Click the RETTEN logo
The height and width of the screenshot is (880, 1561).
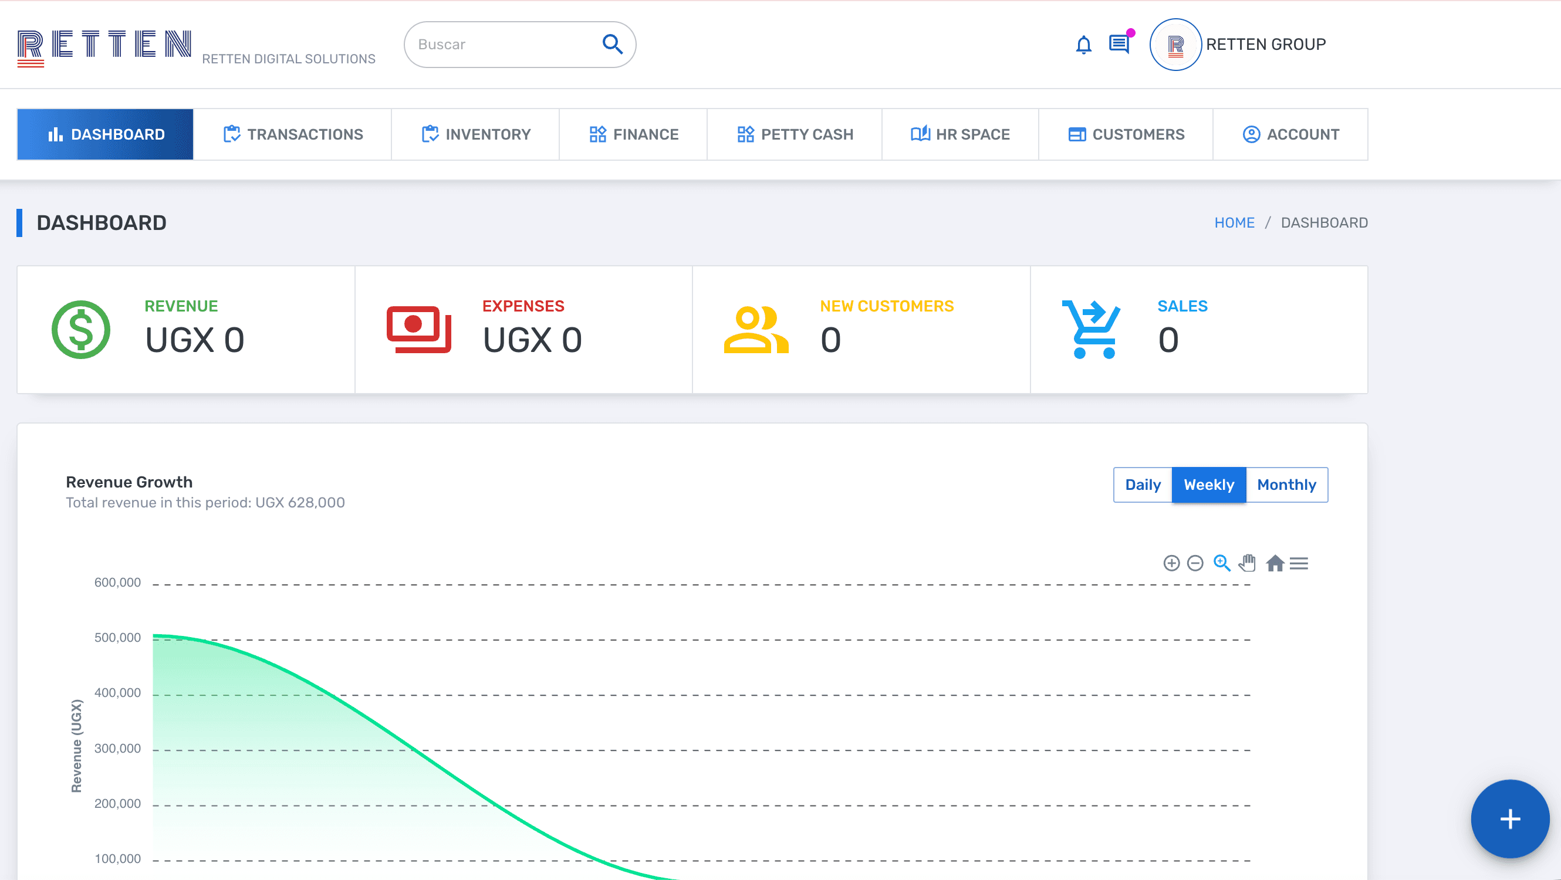coord(104,46)
